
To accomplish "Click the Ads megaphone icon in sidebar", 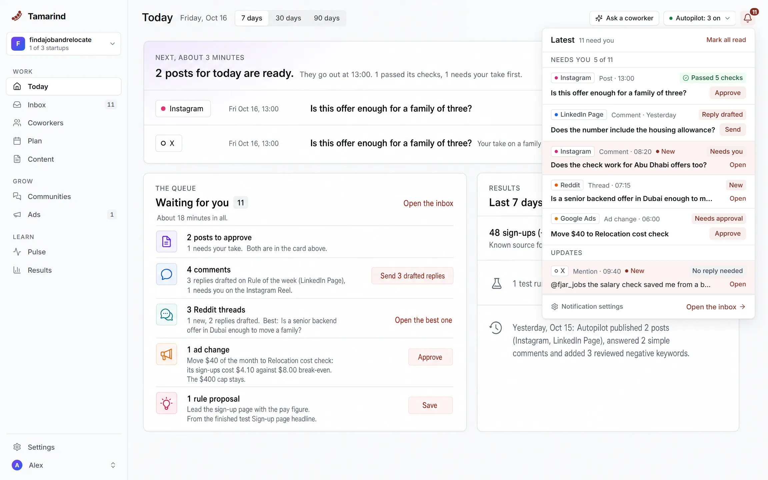I will click(17, 215).
